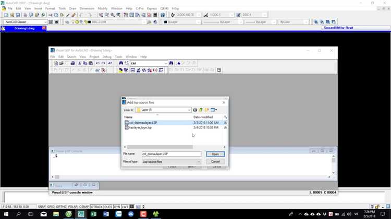Toggle OTRACK in status bar
Screen dimensions: 391x219
[96, 207]
